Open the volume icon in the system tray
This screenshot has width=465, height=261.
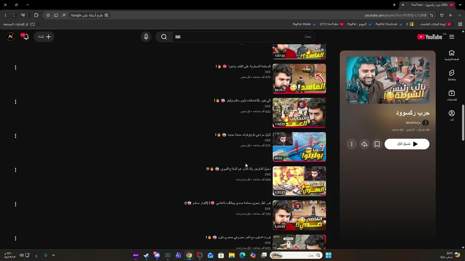pos(21,255)
